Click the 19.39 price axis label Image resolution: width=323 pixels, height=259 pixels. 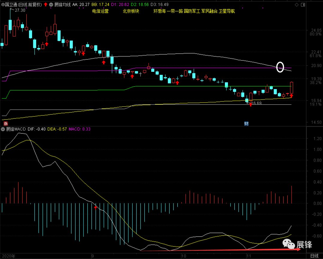point(316,79)
